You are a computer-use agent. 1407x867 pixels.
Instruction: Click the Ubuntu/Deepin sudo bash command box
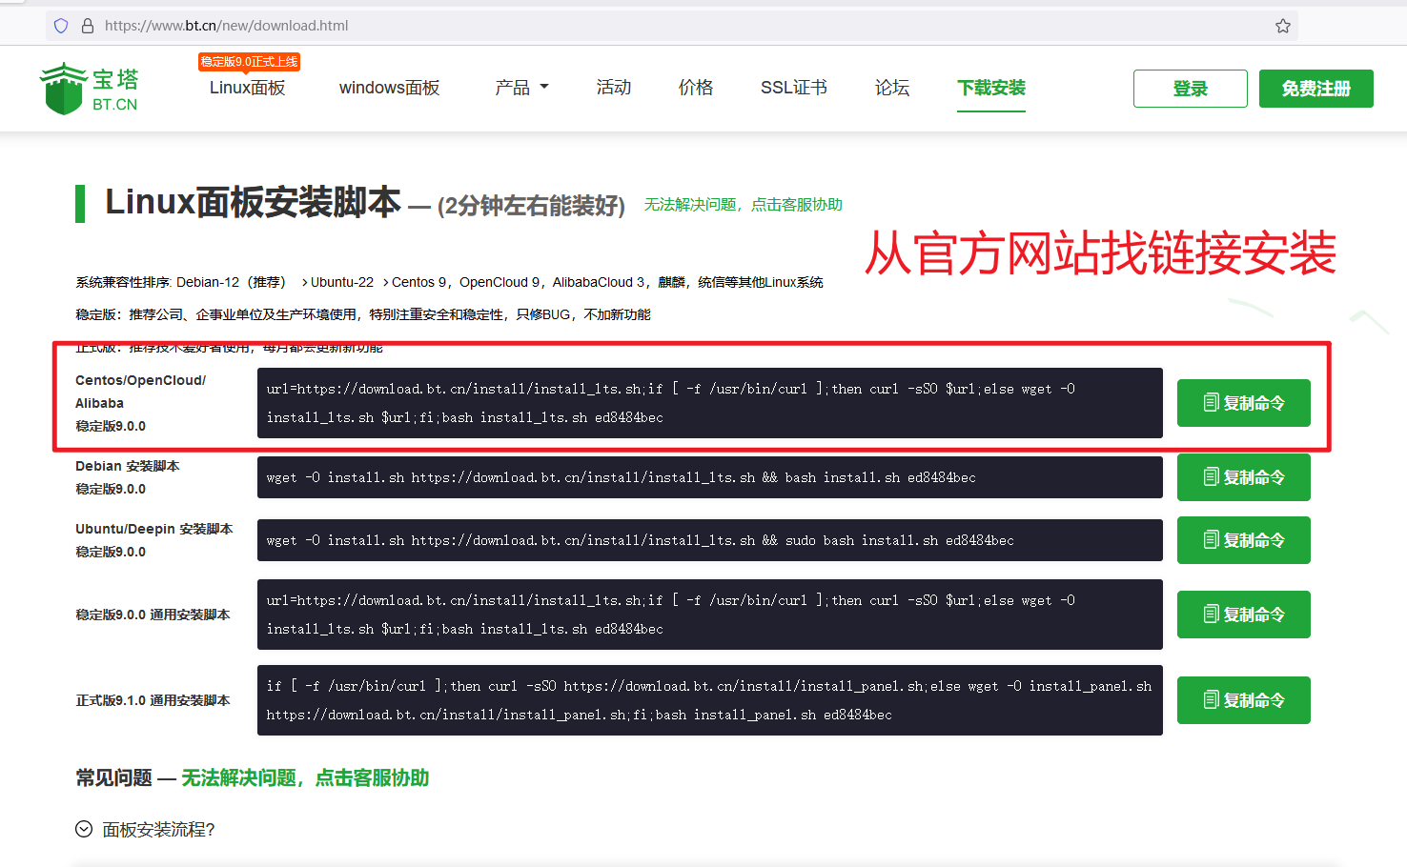tap(710, 540)
